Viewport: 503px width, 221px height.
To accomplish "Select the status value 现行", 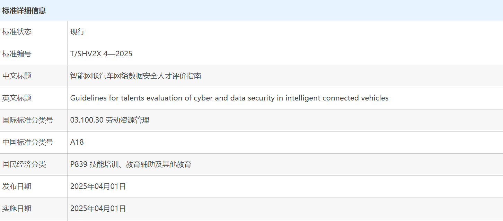I will coord(77,32).
